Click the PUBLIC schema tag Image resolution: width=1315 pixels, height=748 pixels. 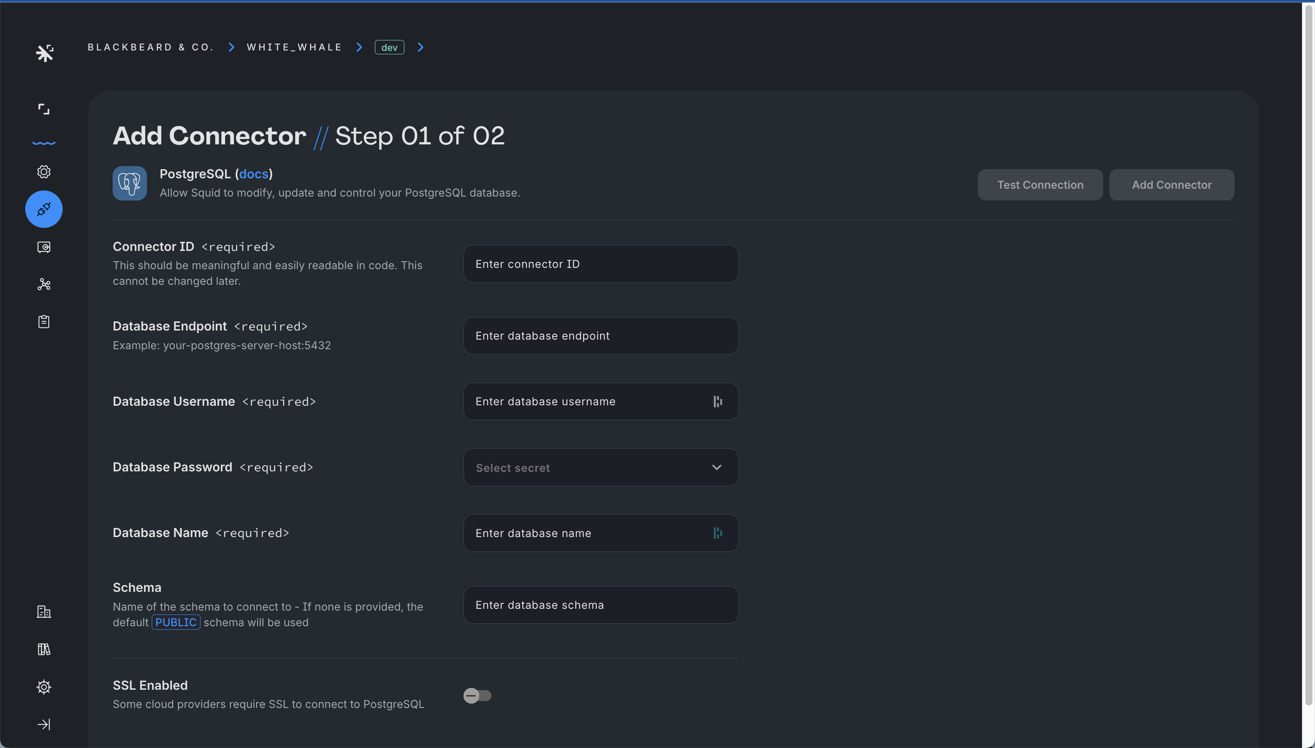pyautogui.click(x=176, y=622)
